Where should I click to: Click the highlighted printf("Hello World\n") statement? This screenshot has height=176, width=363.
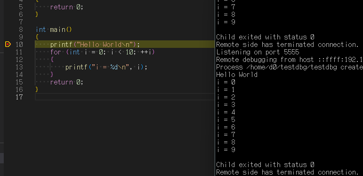[95, 44]
